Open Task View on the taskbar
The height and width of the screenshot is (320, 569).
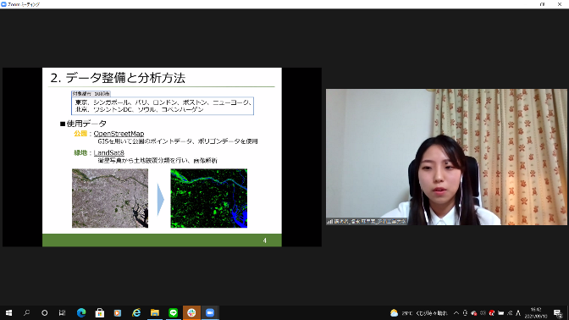point(62,312)
